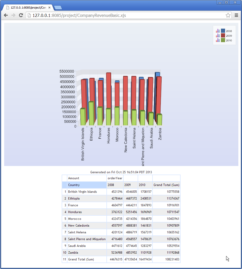Image resolution: width=242 pixels, height=269 pixels.
Task: Click the value 11374367 Ethiopia grand total
Action: click(x=173, y=198)
